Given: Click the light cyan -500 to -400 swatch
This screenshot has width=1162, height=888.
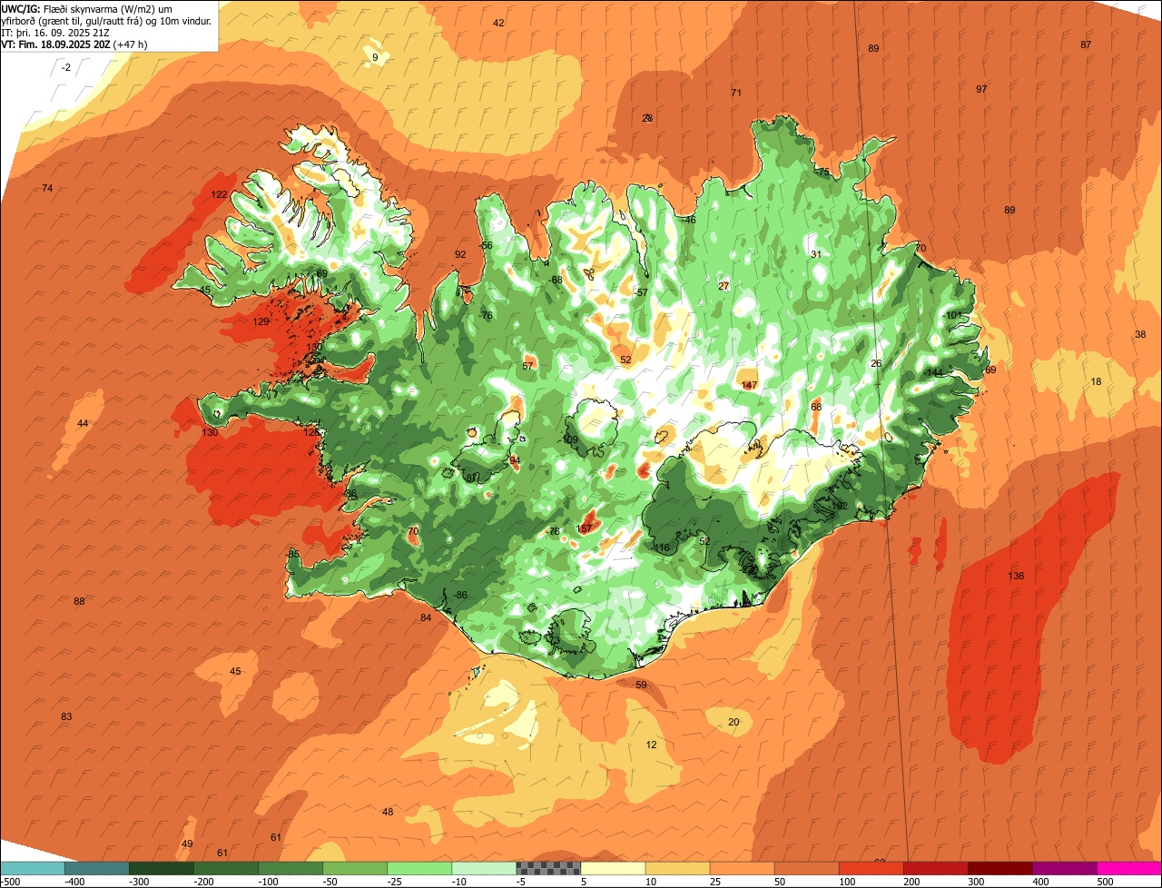Looking at the screenshot, I should 34,868.
